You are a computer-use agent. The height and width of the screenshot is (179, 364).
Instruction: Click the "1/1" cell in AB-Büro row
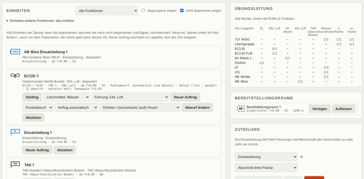point(300,81)
